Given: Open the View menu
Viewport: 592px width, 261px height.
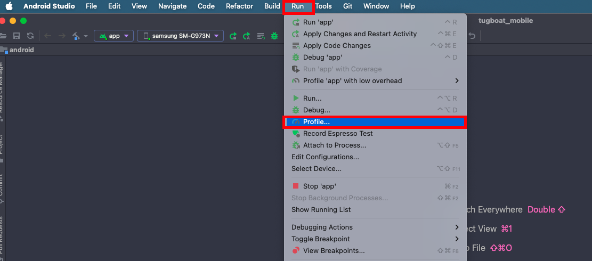Looking at the screenshot, I should [x=139, y=6].
